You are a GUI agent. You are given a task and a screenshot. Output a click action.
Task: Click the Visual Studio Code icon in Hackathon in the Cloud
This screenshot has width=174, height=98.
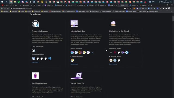(127, 53)
